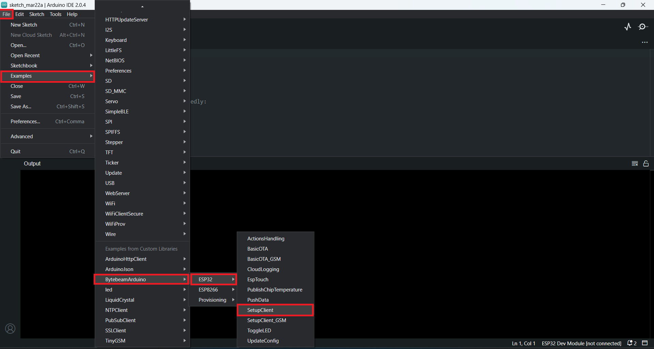Clear Output panel using lines icon
The image size is (654, 349).
coord(635,163)
